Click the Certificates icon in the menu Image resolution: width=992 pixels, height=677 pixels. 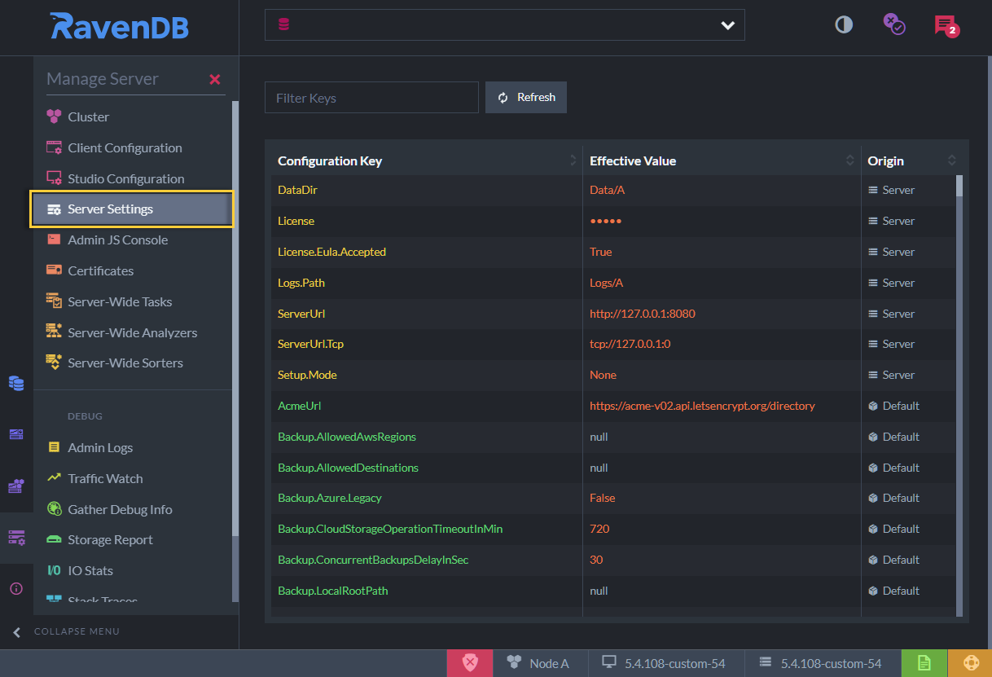[x=54, y=270]
